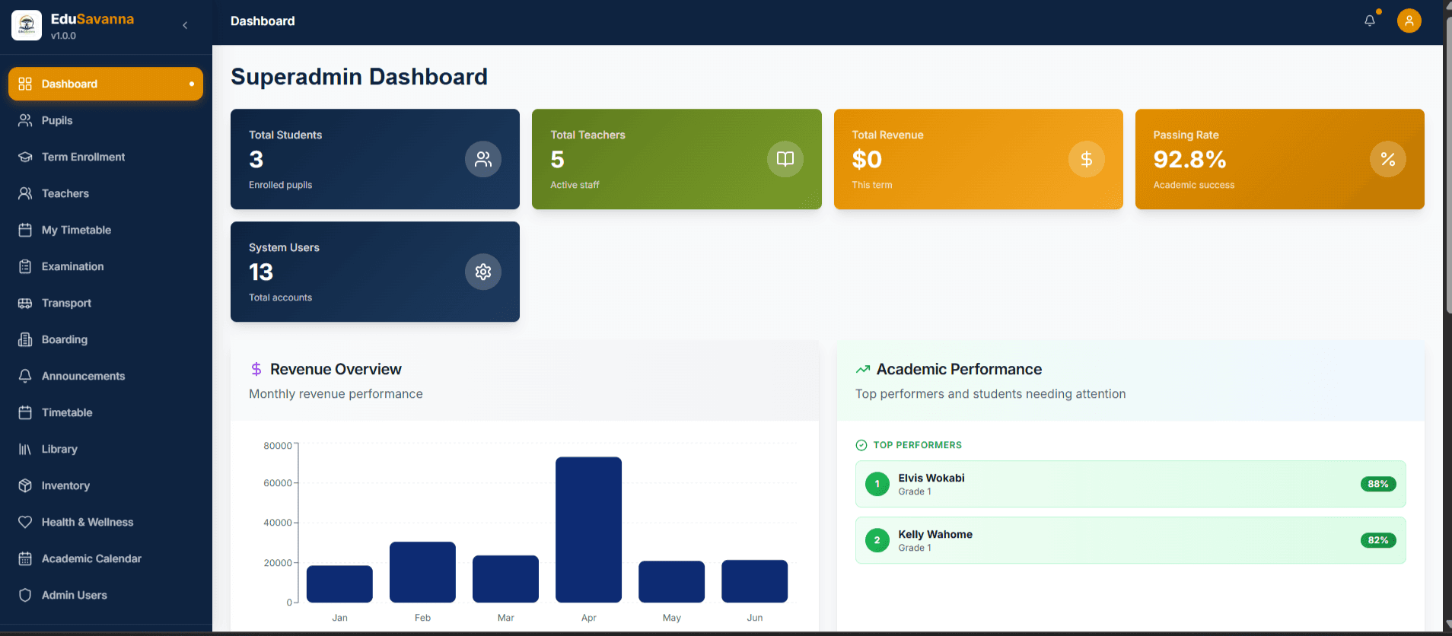Select the Elvis Wokabi performer row
Image resolution: width=1452 pixels, height=636 pixels.
coord(1130,484)
